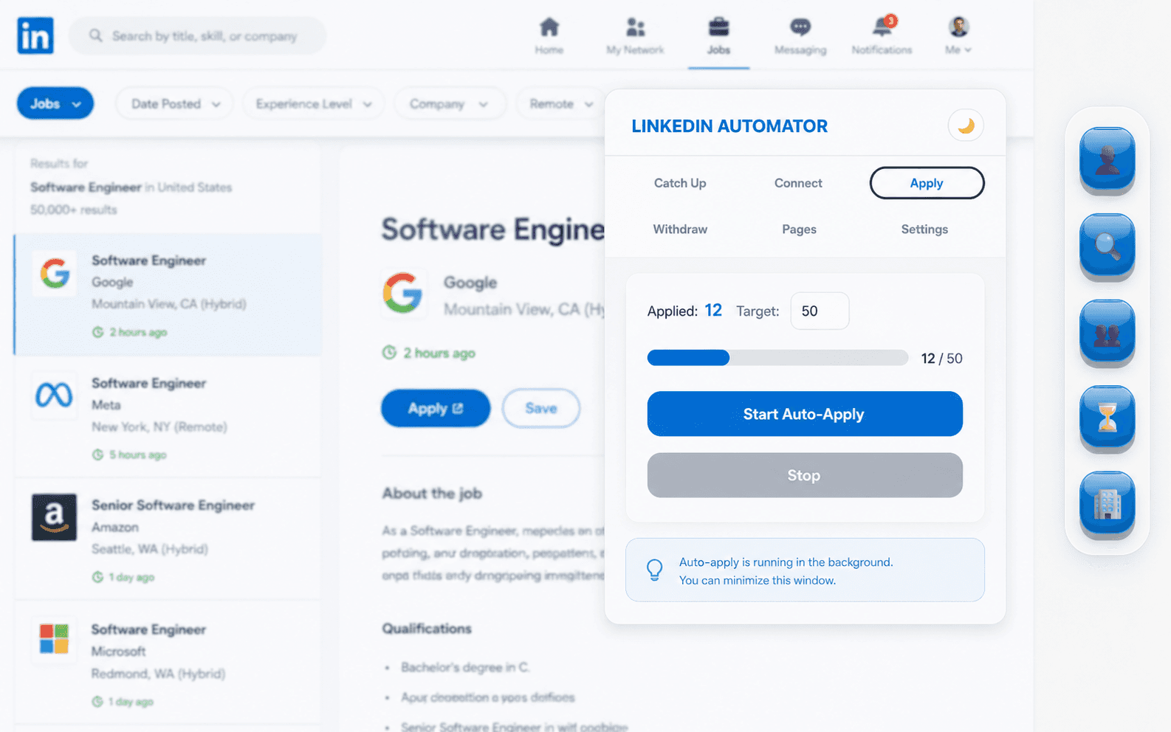1171x732 pixels.
Task: Click the Microsoft logo in job list
Action: point(54,639)
